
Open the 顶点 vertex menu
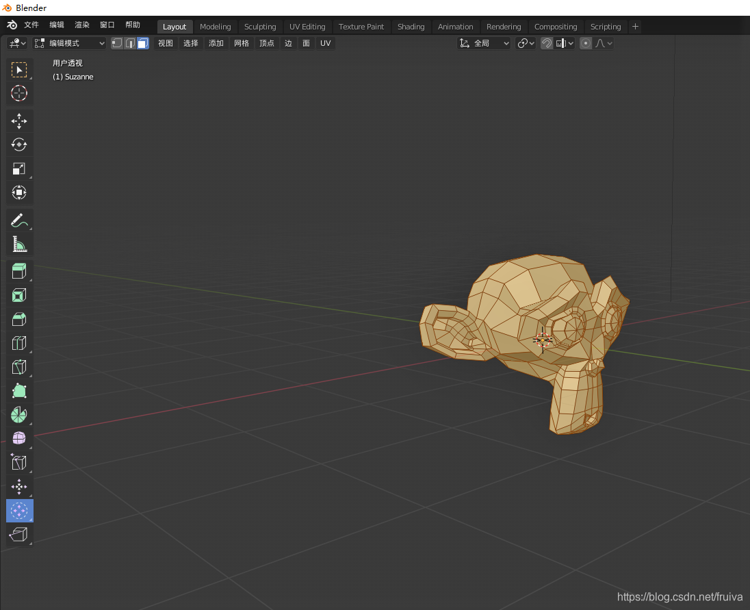pos(267,43)
